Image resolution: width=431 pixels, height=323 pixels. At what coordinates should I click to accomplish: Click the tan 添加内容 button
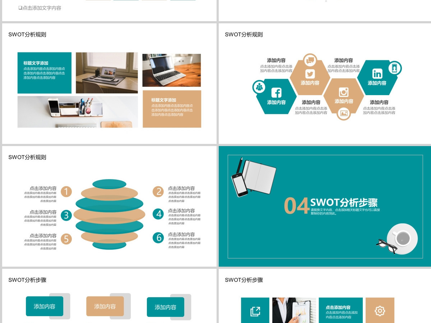point(105,306)
